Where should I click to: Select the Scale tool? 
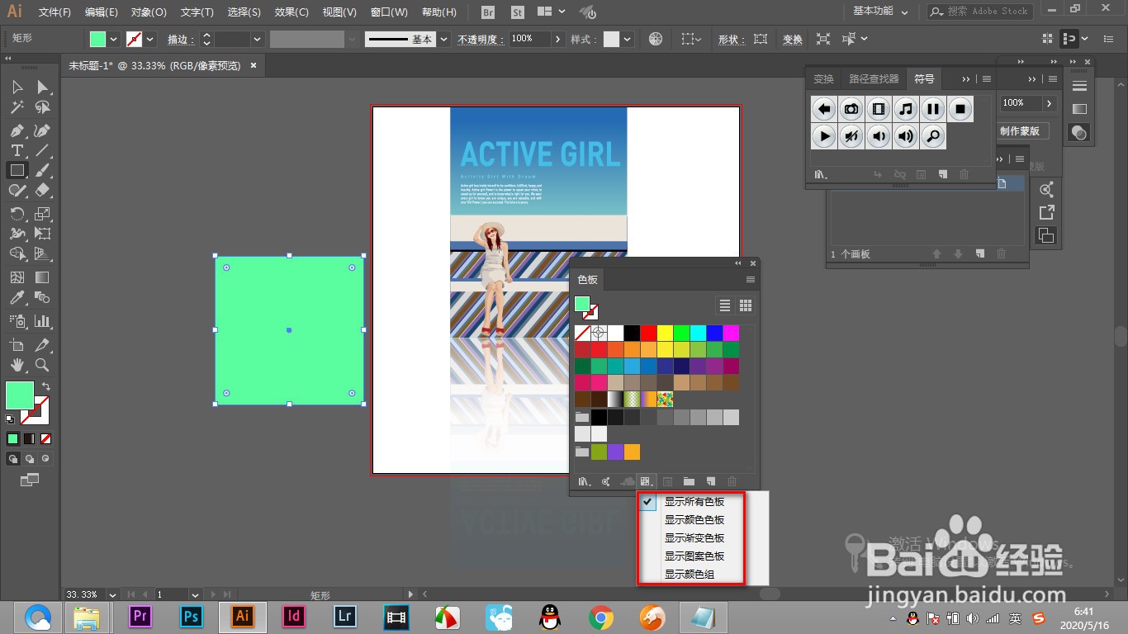(42, 214)
